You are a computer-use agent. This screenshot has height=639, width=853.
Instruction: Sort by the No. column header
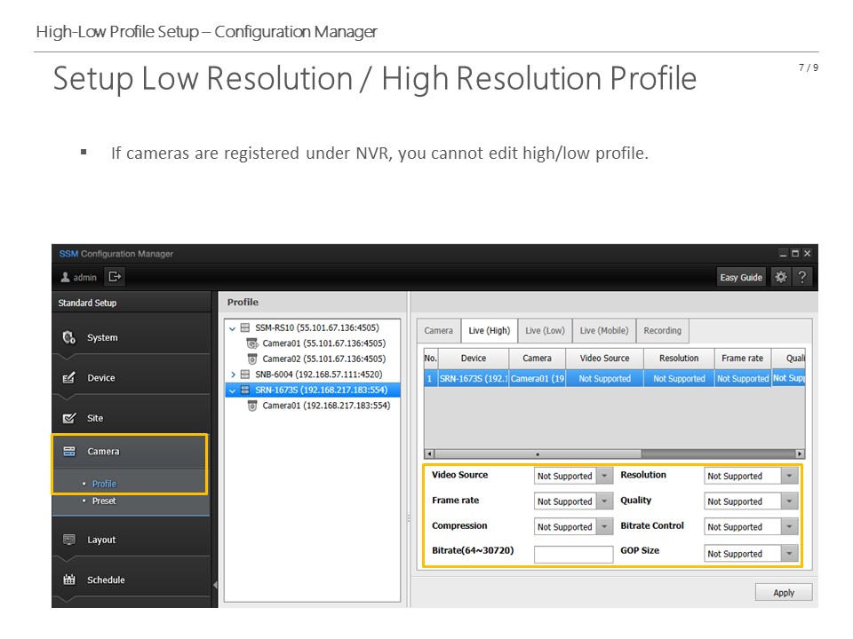(431, 358)
